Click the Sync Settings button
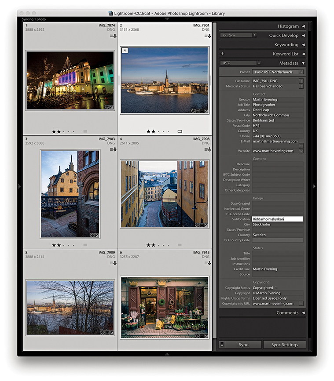The width and height of the screenshot is (334, 381). (284, 345)
